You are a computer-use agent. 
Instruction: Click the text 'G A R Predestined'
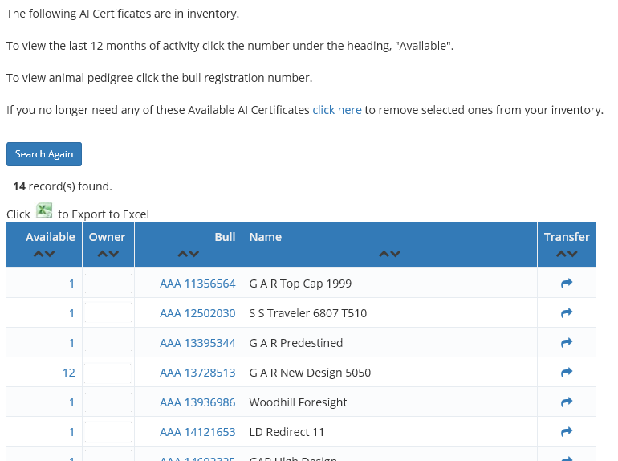[x=296, y=343]
